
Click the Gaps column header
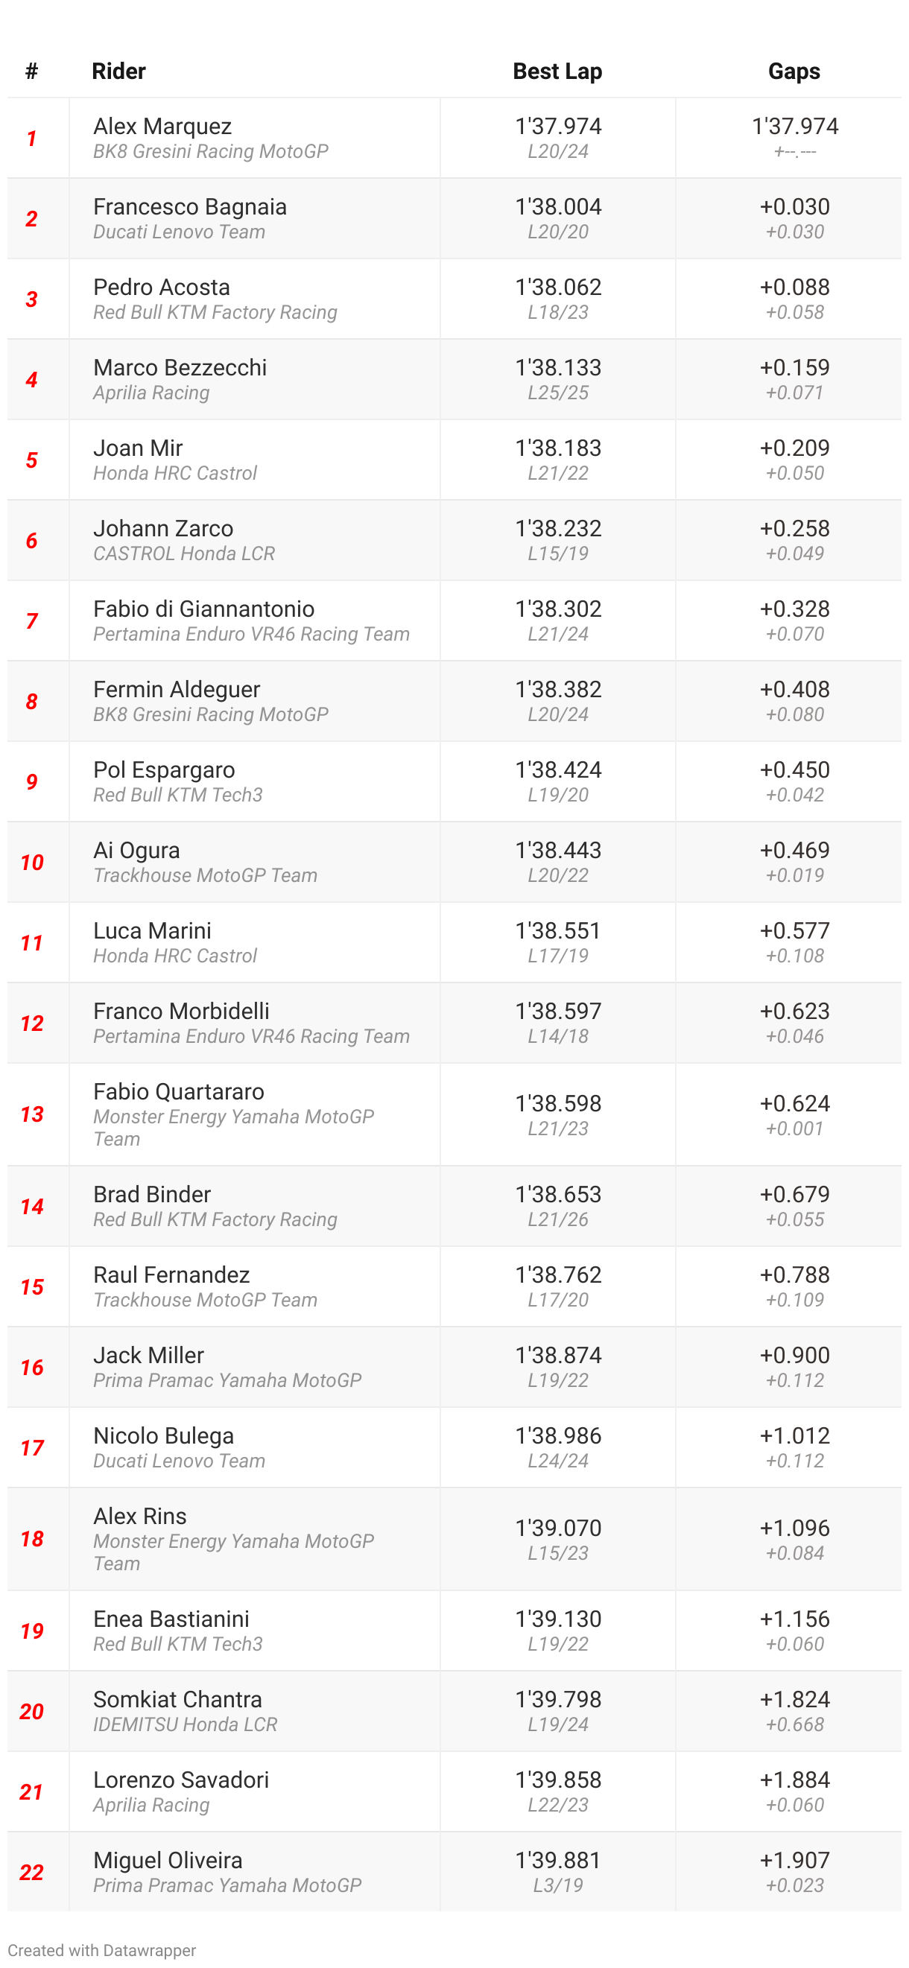[x=794, y=71]
